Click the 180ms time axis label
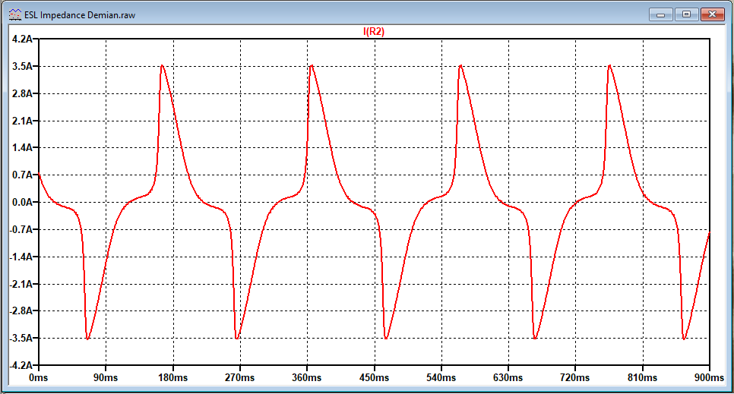This screenshot has width=734, height=394. [x=172, y=377]
